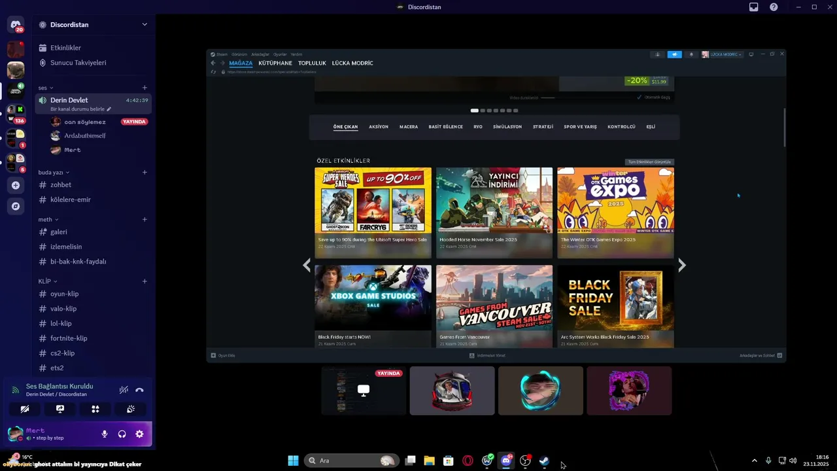Screen dimensions: 837x471
Task: Open File Explorer from taskbar
Action: [x=429, y=461]
